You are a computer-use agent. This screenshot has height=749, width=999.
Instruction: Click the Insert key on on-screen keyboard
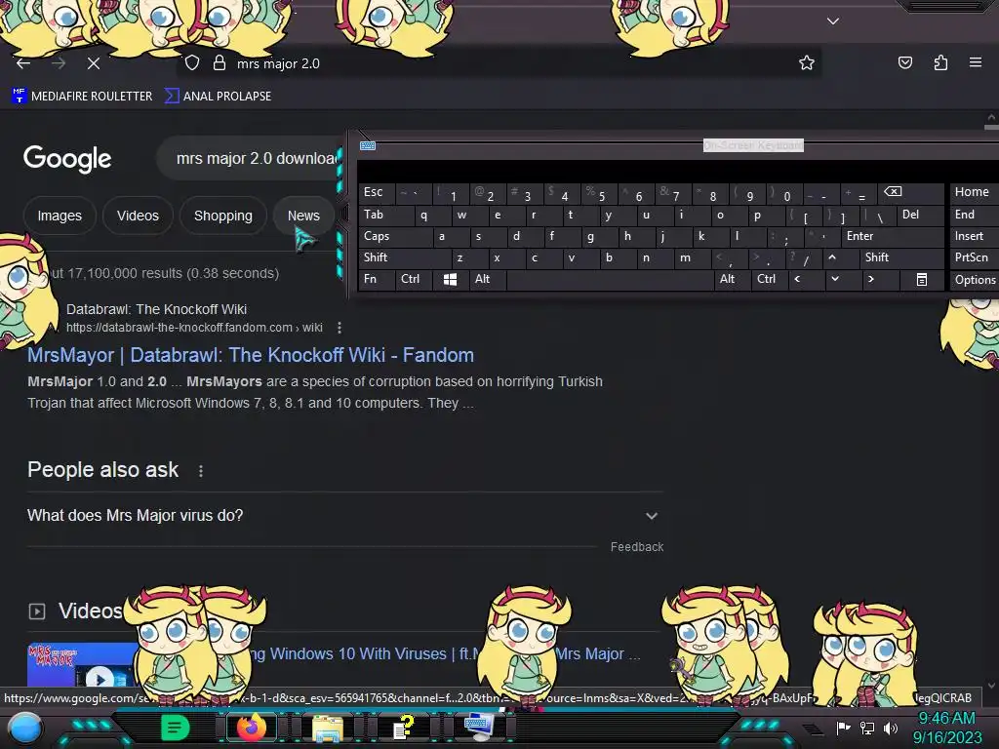(x=975, y=236)
